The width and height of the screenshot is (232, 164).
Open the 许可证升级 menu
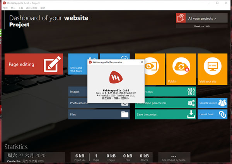click(32, 8)
